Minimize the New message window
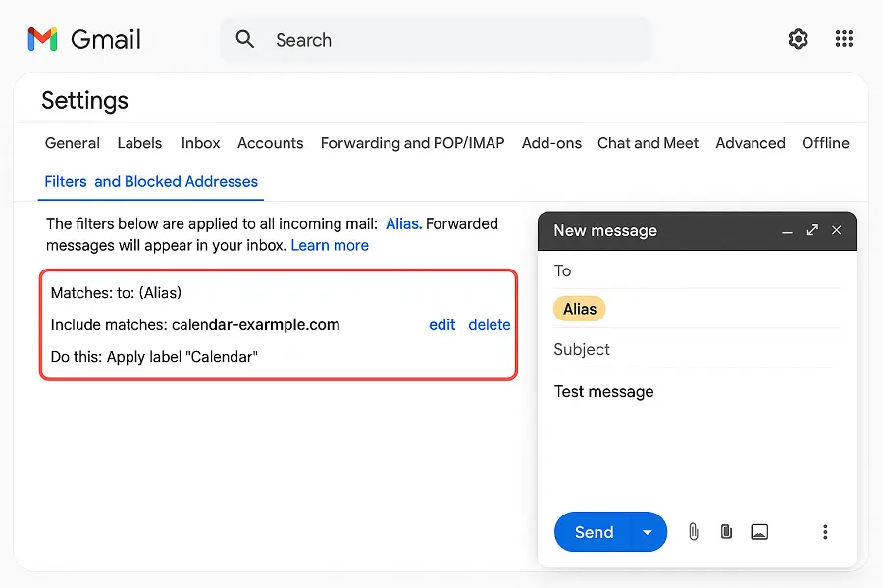This screenshot has width=883, height=588. (787, 231)
